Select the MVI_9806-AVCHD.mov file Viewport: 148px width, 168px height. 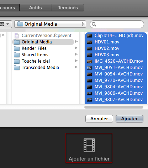[116, 93]
